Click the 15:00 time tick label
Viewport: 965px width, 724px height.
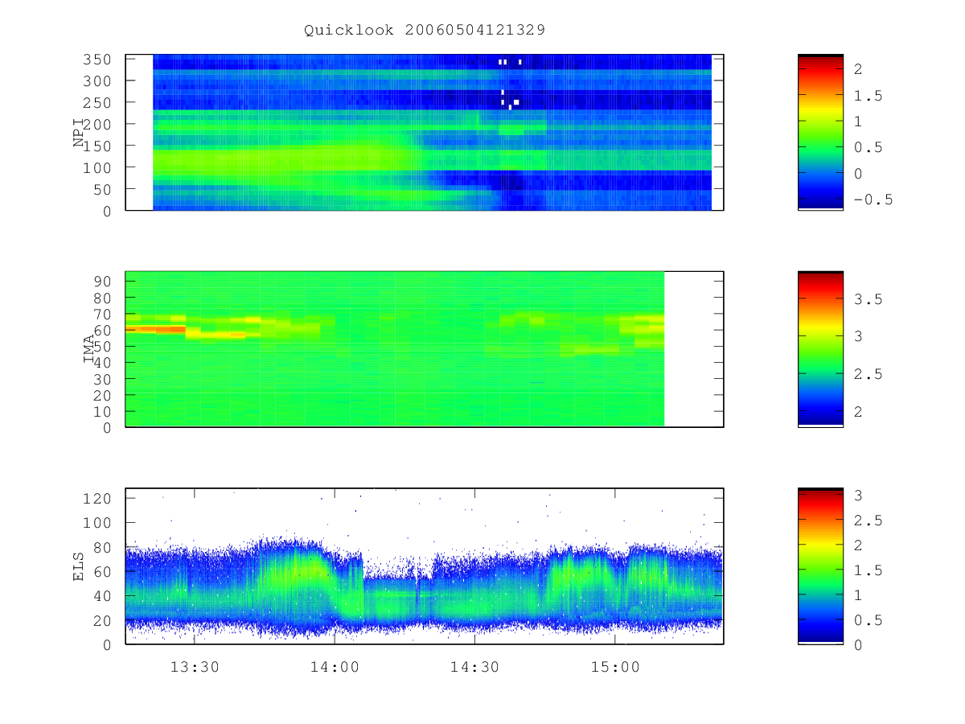[x=615, y=666]
